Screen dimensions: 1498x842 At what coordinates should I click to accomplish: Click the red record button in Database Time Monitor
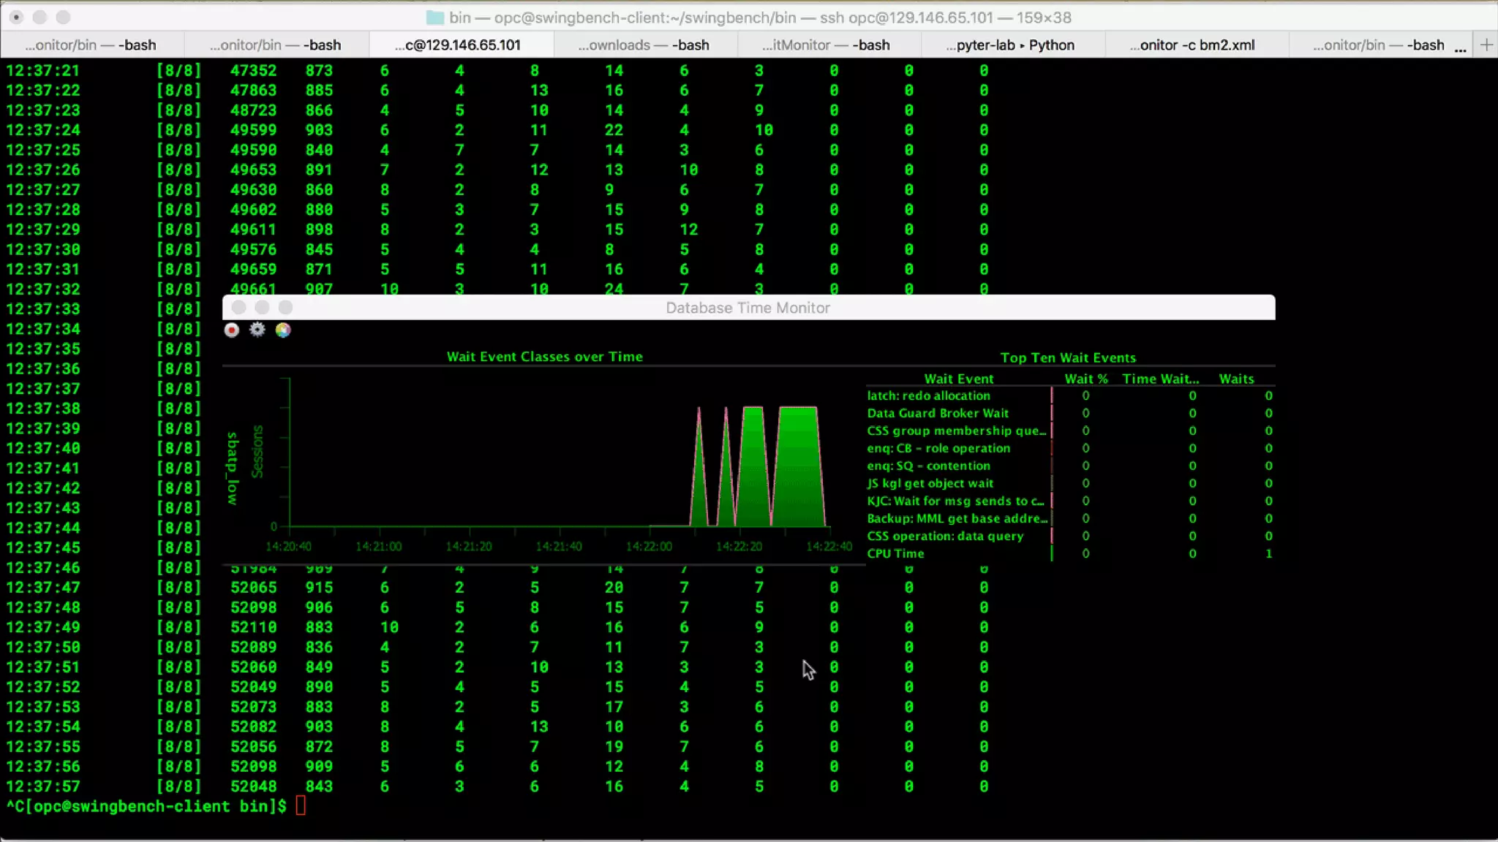coord(232,330)
